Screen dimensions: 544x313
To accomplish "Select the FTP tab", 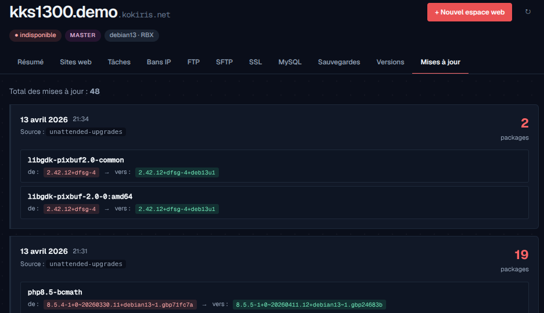I will coord(193,62).
